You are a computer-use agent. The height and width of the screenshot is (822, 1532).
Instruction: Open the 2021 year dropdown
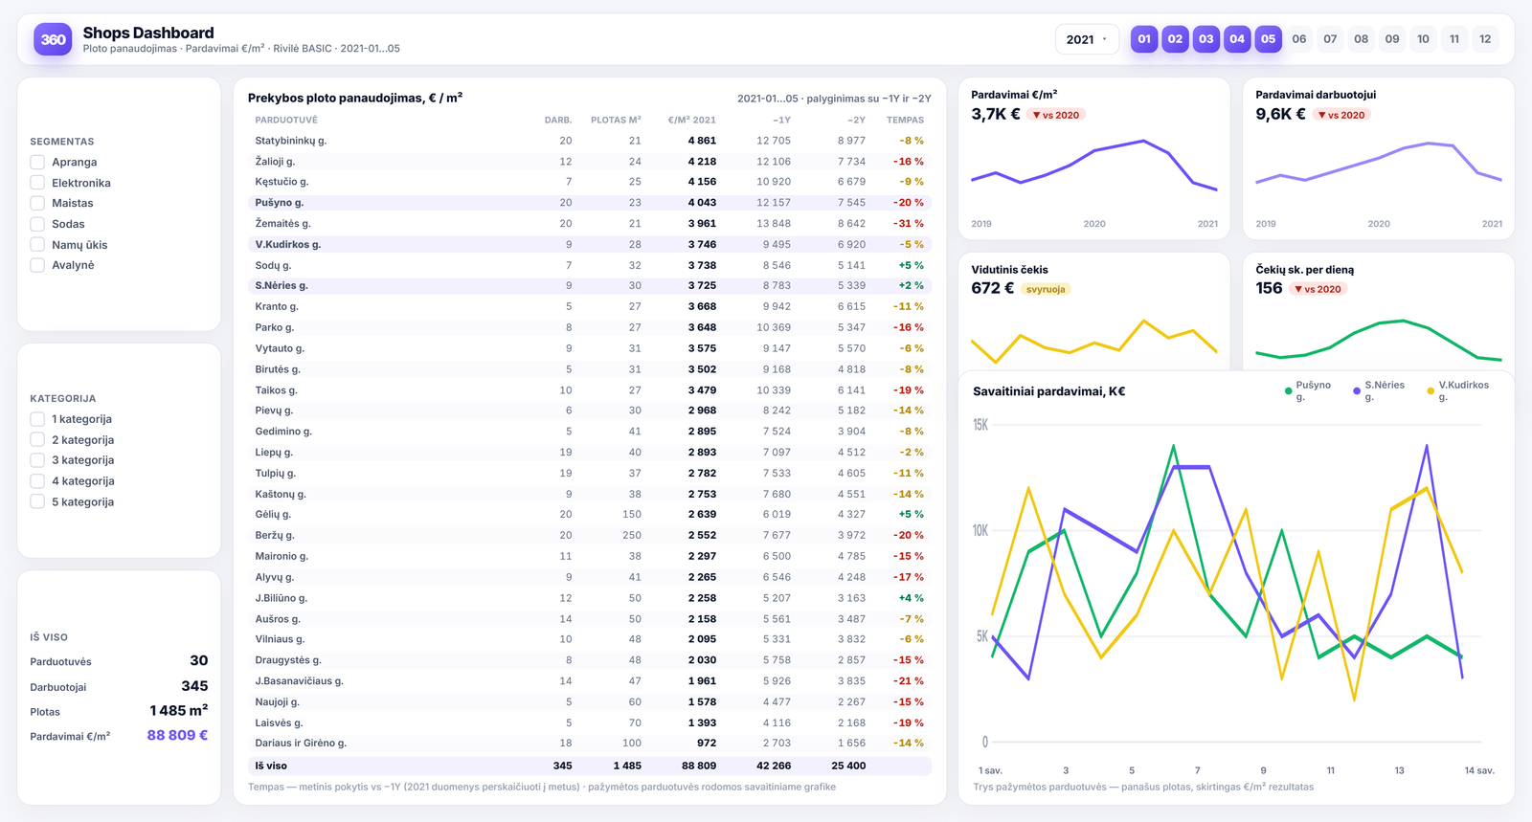pos(1088,39)
